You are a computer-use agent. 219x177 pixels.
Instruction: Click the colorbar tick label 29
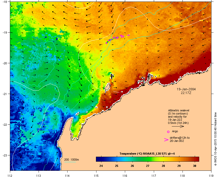click(179, 166)
